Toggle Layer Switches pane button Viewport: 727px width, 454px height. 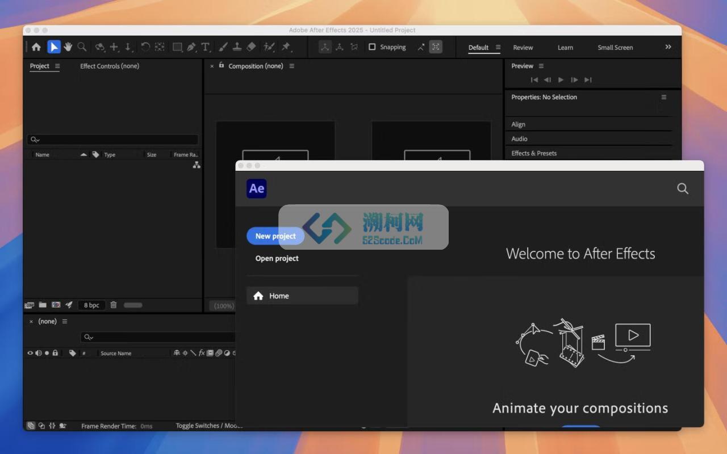coord(31,426)
